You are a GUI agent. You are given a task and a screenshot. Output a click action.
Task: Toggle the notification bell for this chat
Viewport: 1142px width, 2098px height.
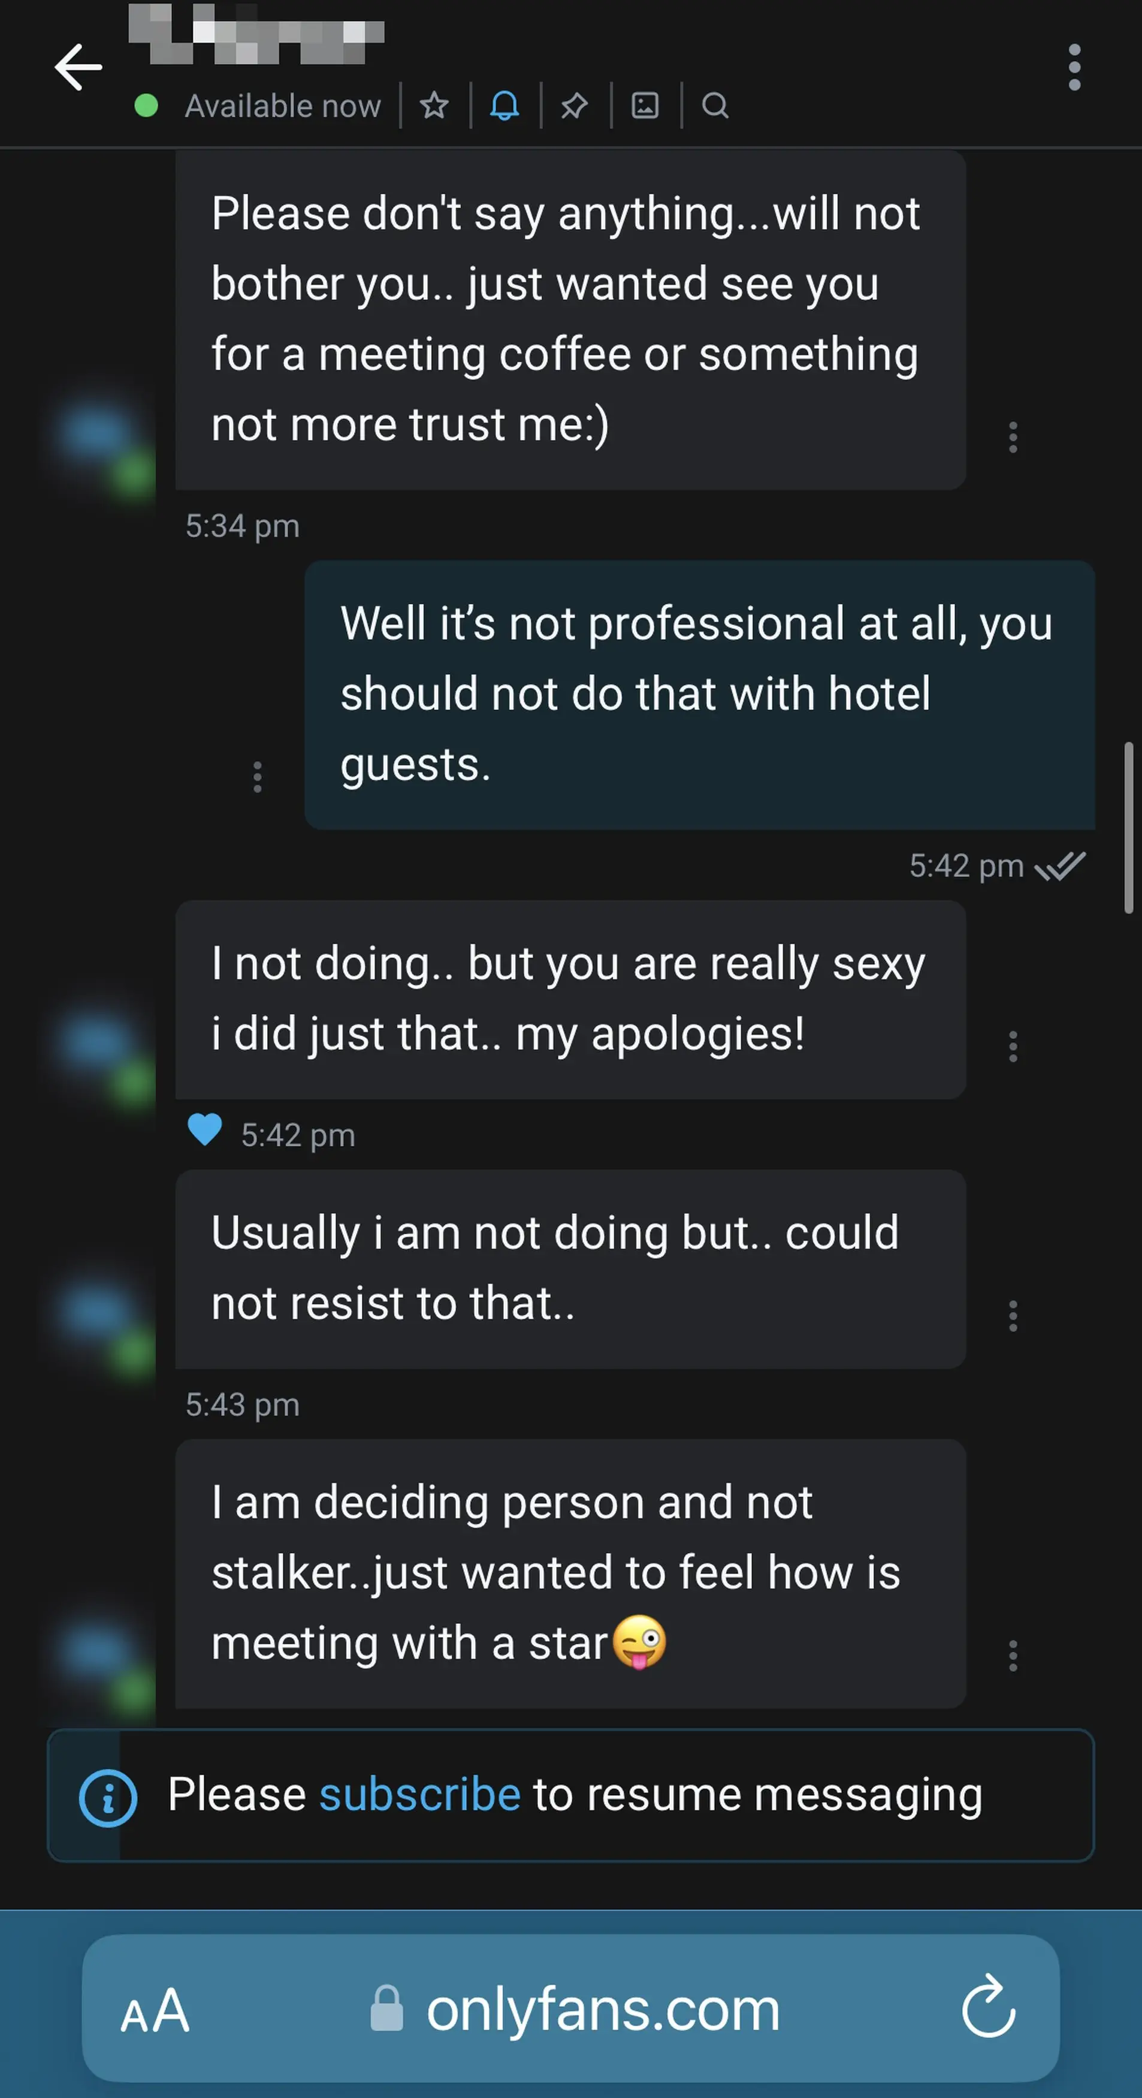503,105
